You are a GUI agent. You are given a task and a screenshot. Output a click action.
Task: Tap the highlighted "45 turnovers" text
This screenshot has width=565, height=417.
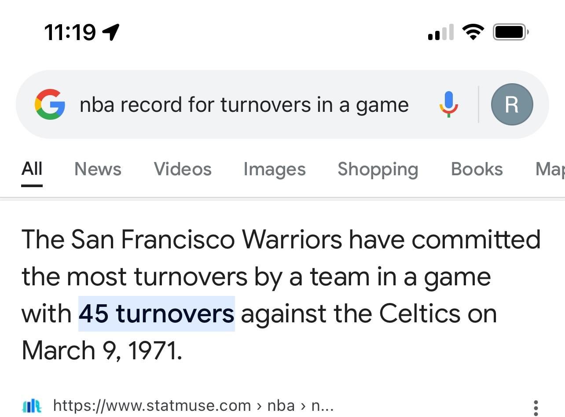[x=156, y=314]
